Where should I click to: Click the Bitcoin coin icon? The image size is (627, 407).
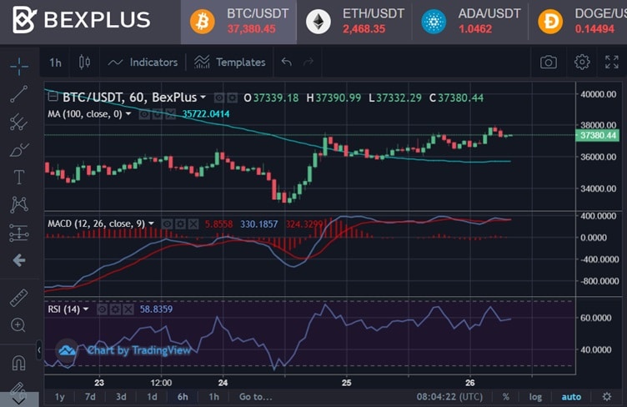point(202,22)
